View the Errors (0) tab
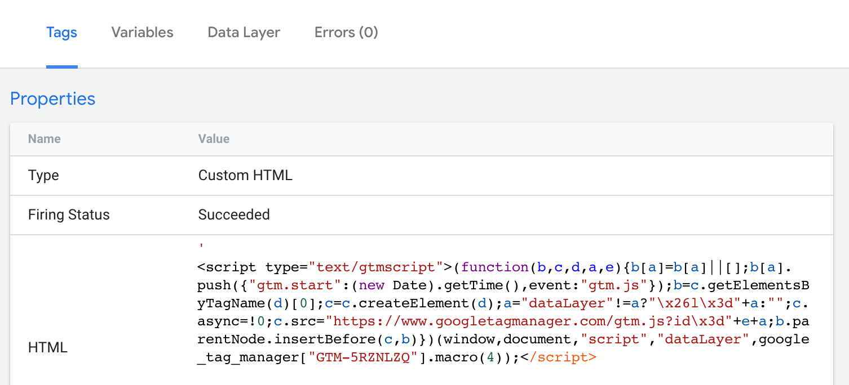The height and width of the screenshot is (385, 849). [346, 33]
